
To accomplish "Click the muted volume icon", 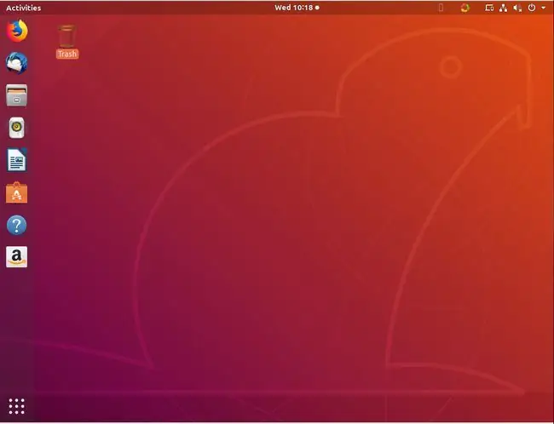I will [517, 8].
